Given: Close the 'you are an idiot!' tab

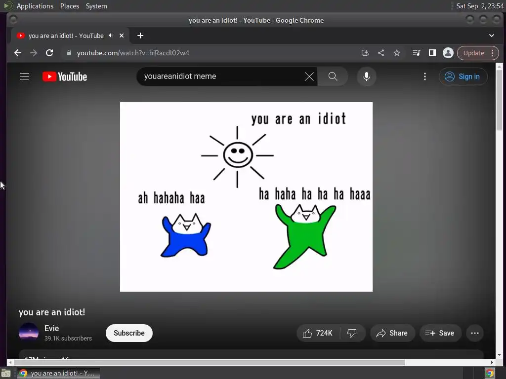Looking at the screenshot, I should (122, 36).
